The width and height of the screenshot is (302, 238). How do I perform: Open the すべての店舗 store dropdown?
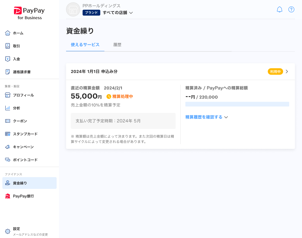tap(118, 13)
